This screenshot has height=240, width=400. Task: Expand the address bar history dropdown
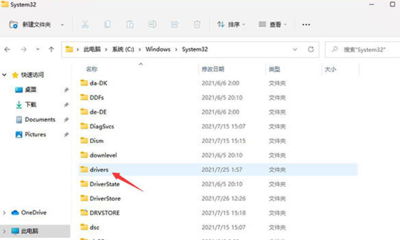click(295, 49)
